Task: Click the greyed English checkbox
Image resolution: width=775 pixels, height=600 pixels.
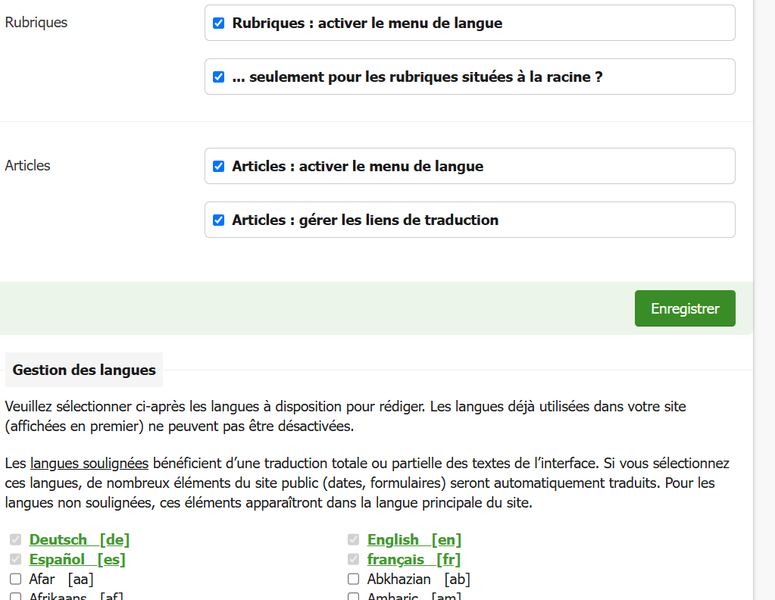Action: 353,540
